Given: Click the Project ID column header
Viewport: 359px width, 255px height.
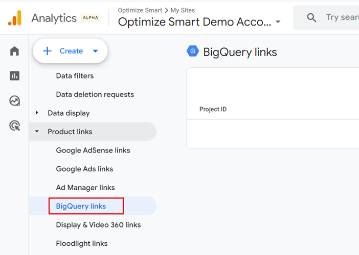Looking at the screenshot, I should [x=213, y=109].
